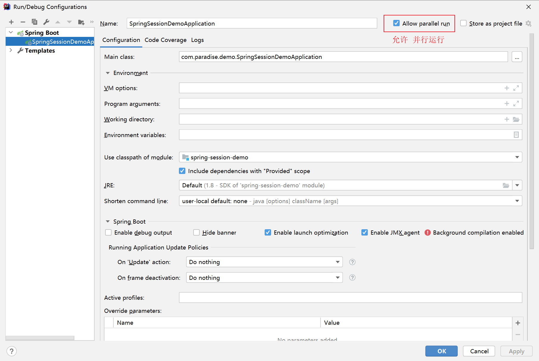Open the Logs tab
Viewport: 539px width, 361px height.
pos(197,40)
